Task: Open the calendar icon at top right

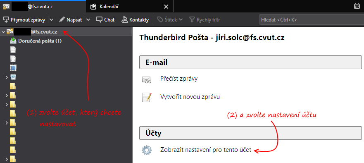Action: [x=357, y=7]
